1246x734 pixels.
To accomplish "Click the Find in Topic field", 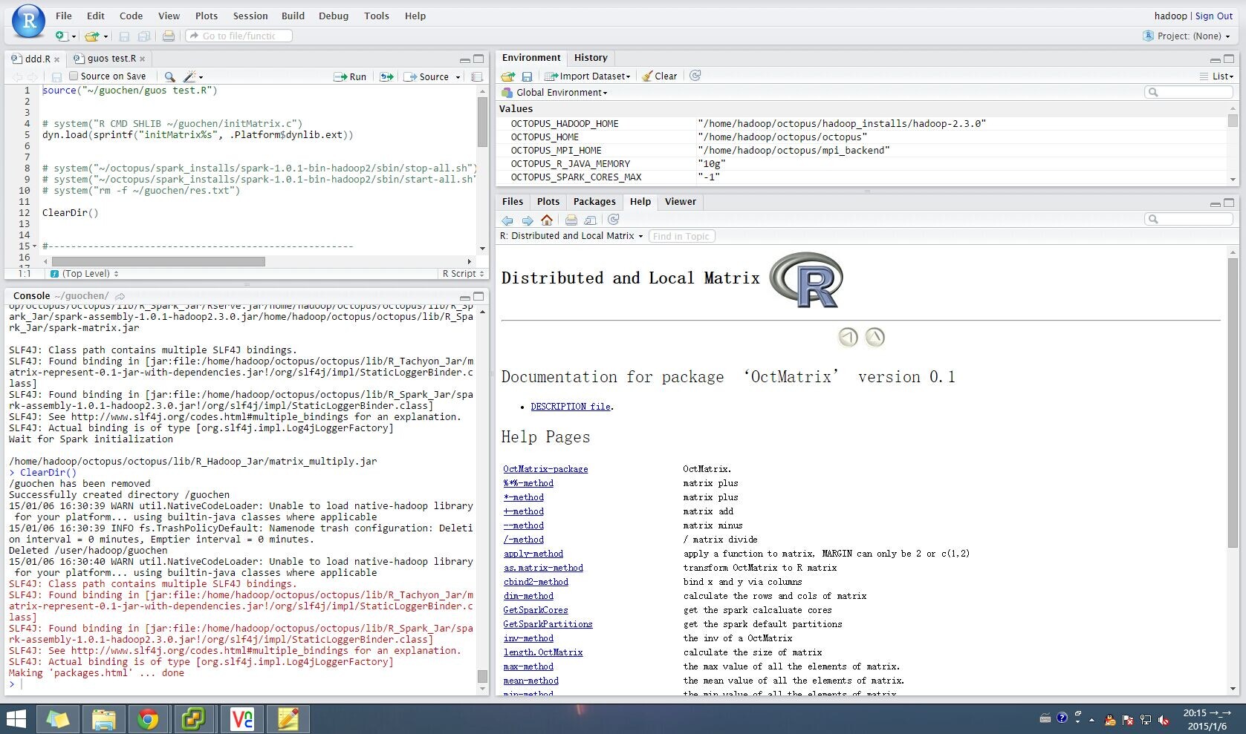I will [x=682, y=236].
